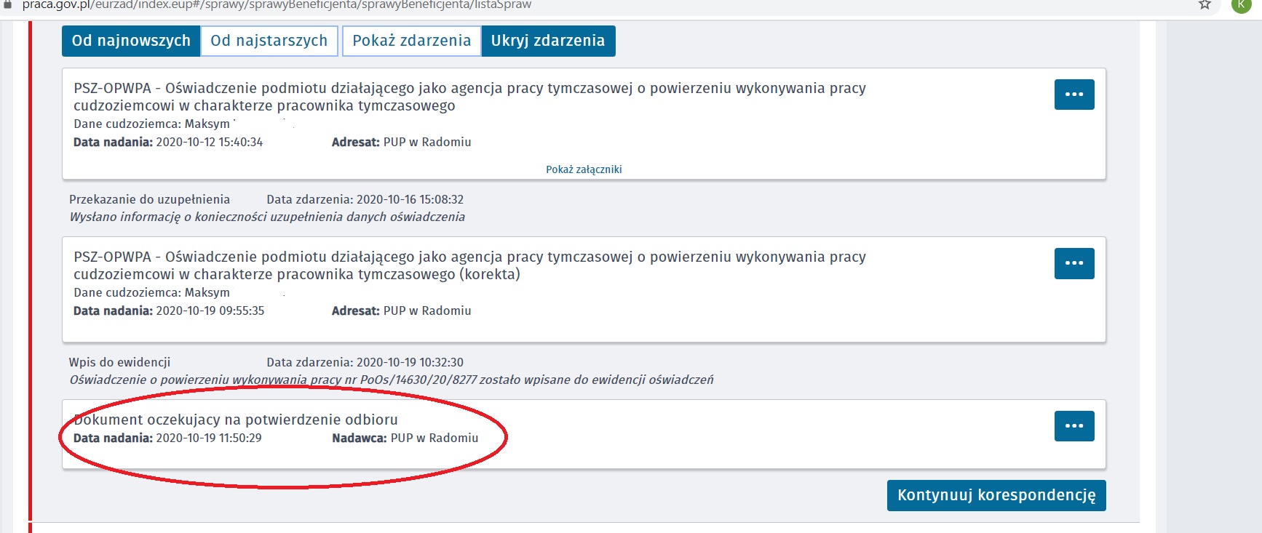Enable Pokaż zdarzenia
Image resolution: width=1262 pixels, height=533 pixels.
411,41
